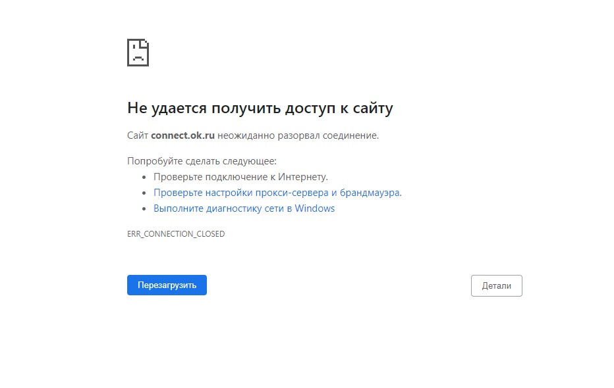Image resolution: width=614 pixels, height=388 pixels.
Task: Click the bold connect.ok.ru domain name
Action: (x=182, y=136)
